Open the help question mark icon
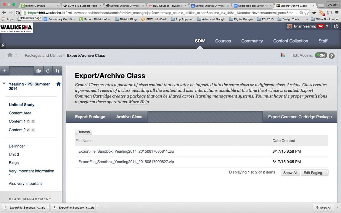Image resolution: width=341 pixels, height=213 pixels. (x=332, y=56)
